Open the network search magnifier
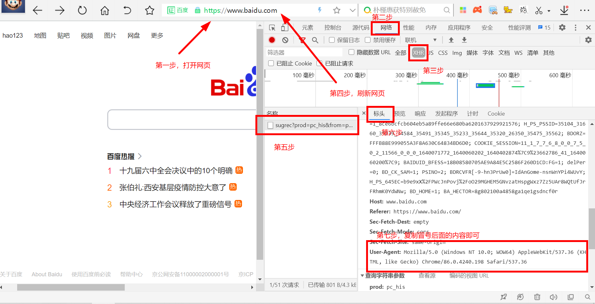Screen dimensions: 595x304 (x=315, y=40)
